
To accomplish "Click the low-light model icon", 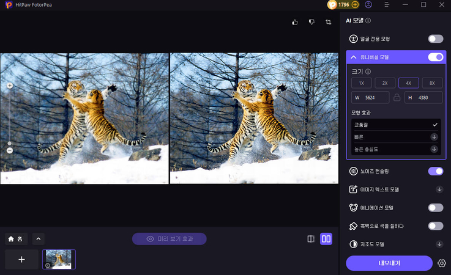I will (x=353, y=244).
